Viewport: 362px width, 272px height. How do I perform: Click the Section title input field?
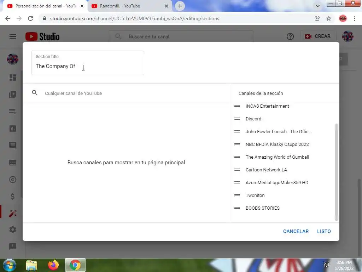click(88, 63)
